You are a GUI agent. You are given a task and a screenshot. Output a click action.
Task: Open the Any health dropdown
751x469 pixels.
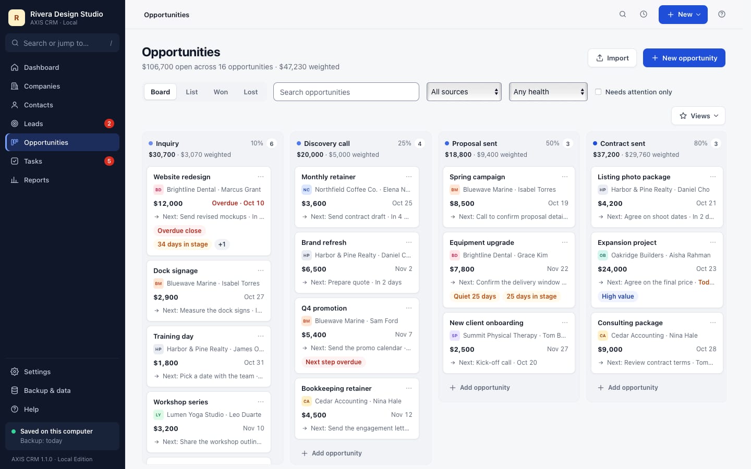(548, 92)
